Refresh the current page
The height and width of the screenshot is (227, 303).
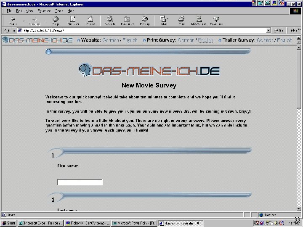(x=73, y=21)
